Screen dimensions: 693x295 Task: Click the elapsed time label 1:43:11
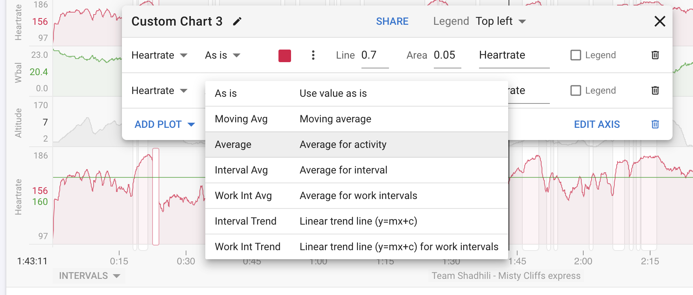32,261
